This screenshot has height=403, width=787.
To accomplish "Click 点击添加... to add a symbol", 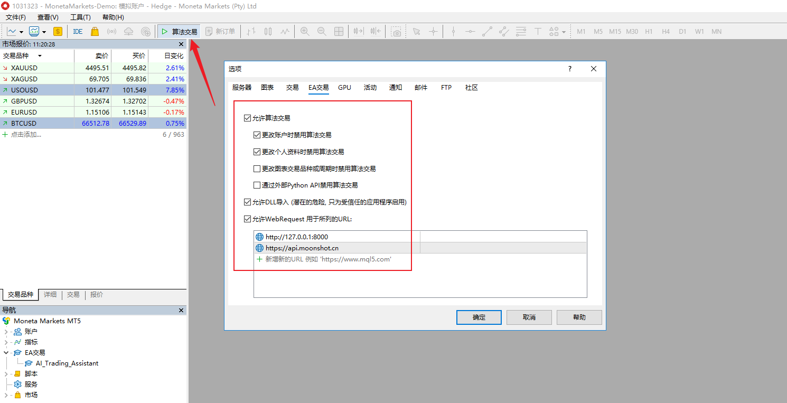I will (x=26, y=135).
